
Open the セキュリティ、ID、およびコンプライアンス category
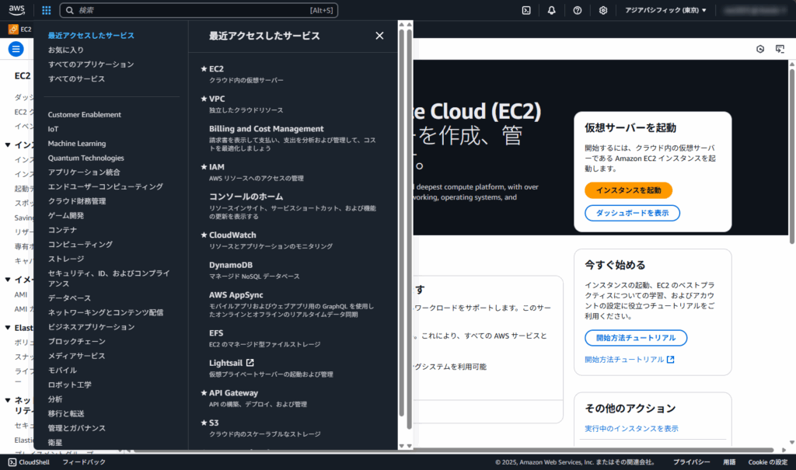click(109, 279)
